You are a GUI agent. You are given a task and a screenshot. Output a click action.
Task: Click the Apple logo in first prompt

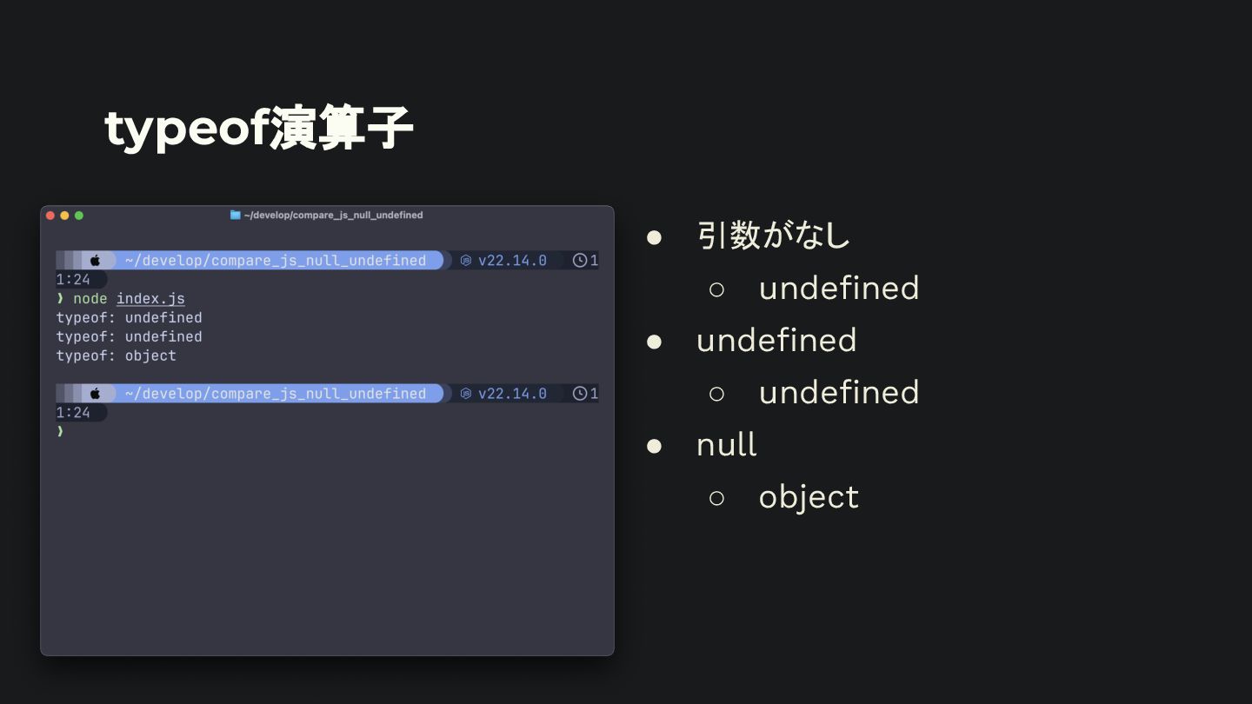click(96, 260)
